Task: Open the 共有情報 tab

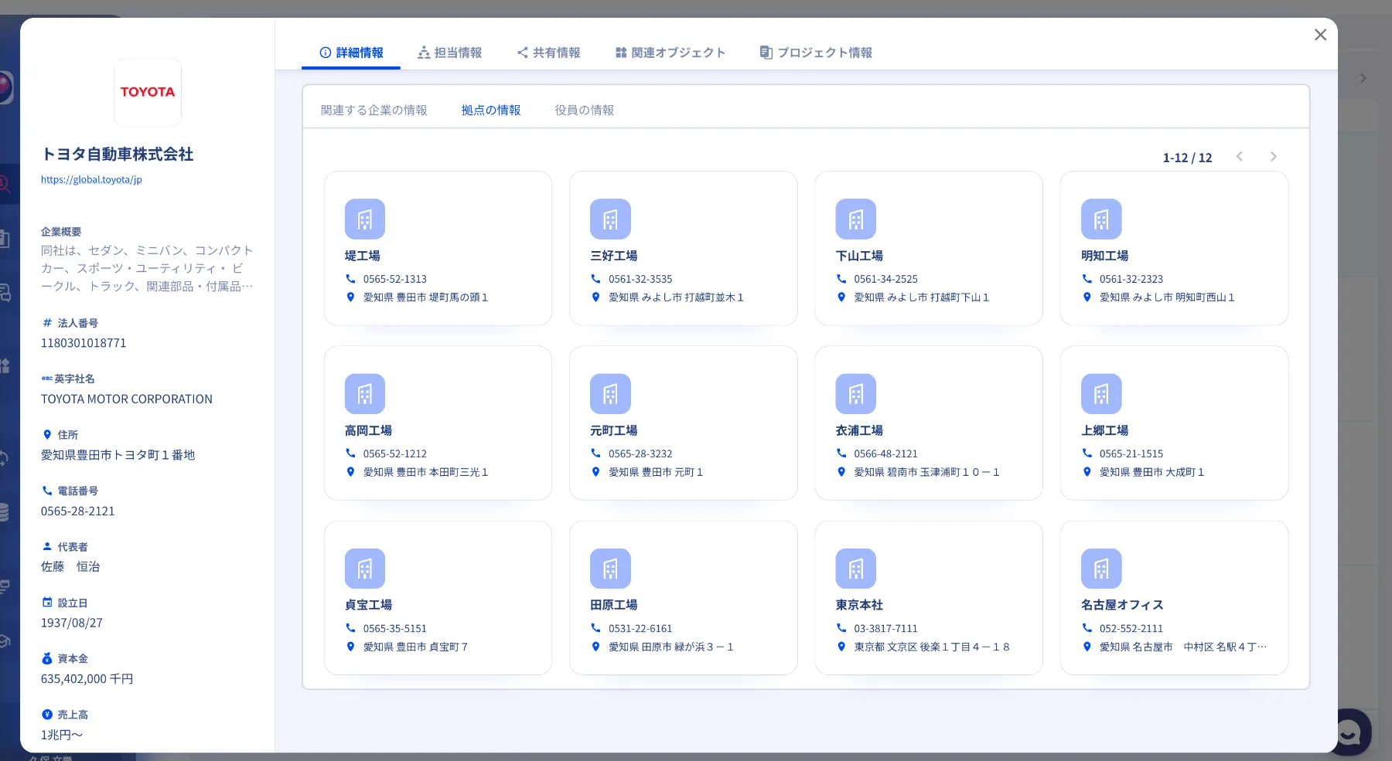Action: 548,53
